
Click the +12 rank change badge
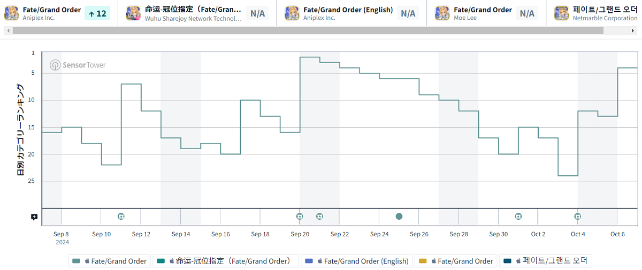point(97,13)
